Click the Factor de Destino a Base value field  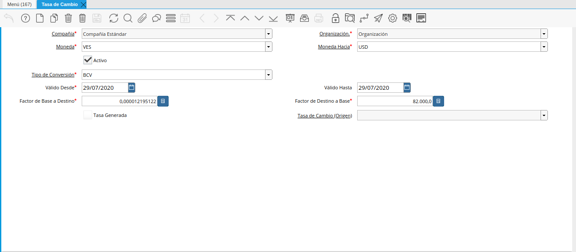point(395,101)
